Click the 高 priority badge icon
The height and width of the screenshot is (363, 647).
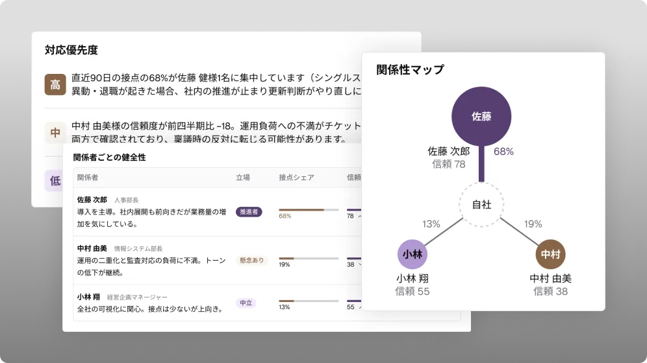pyautogui.click(x=55, y=84)
